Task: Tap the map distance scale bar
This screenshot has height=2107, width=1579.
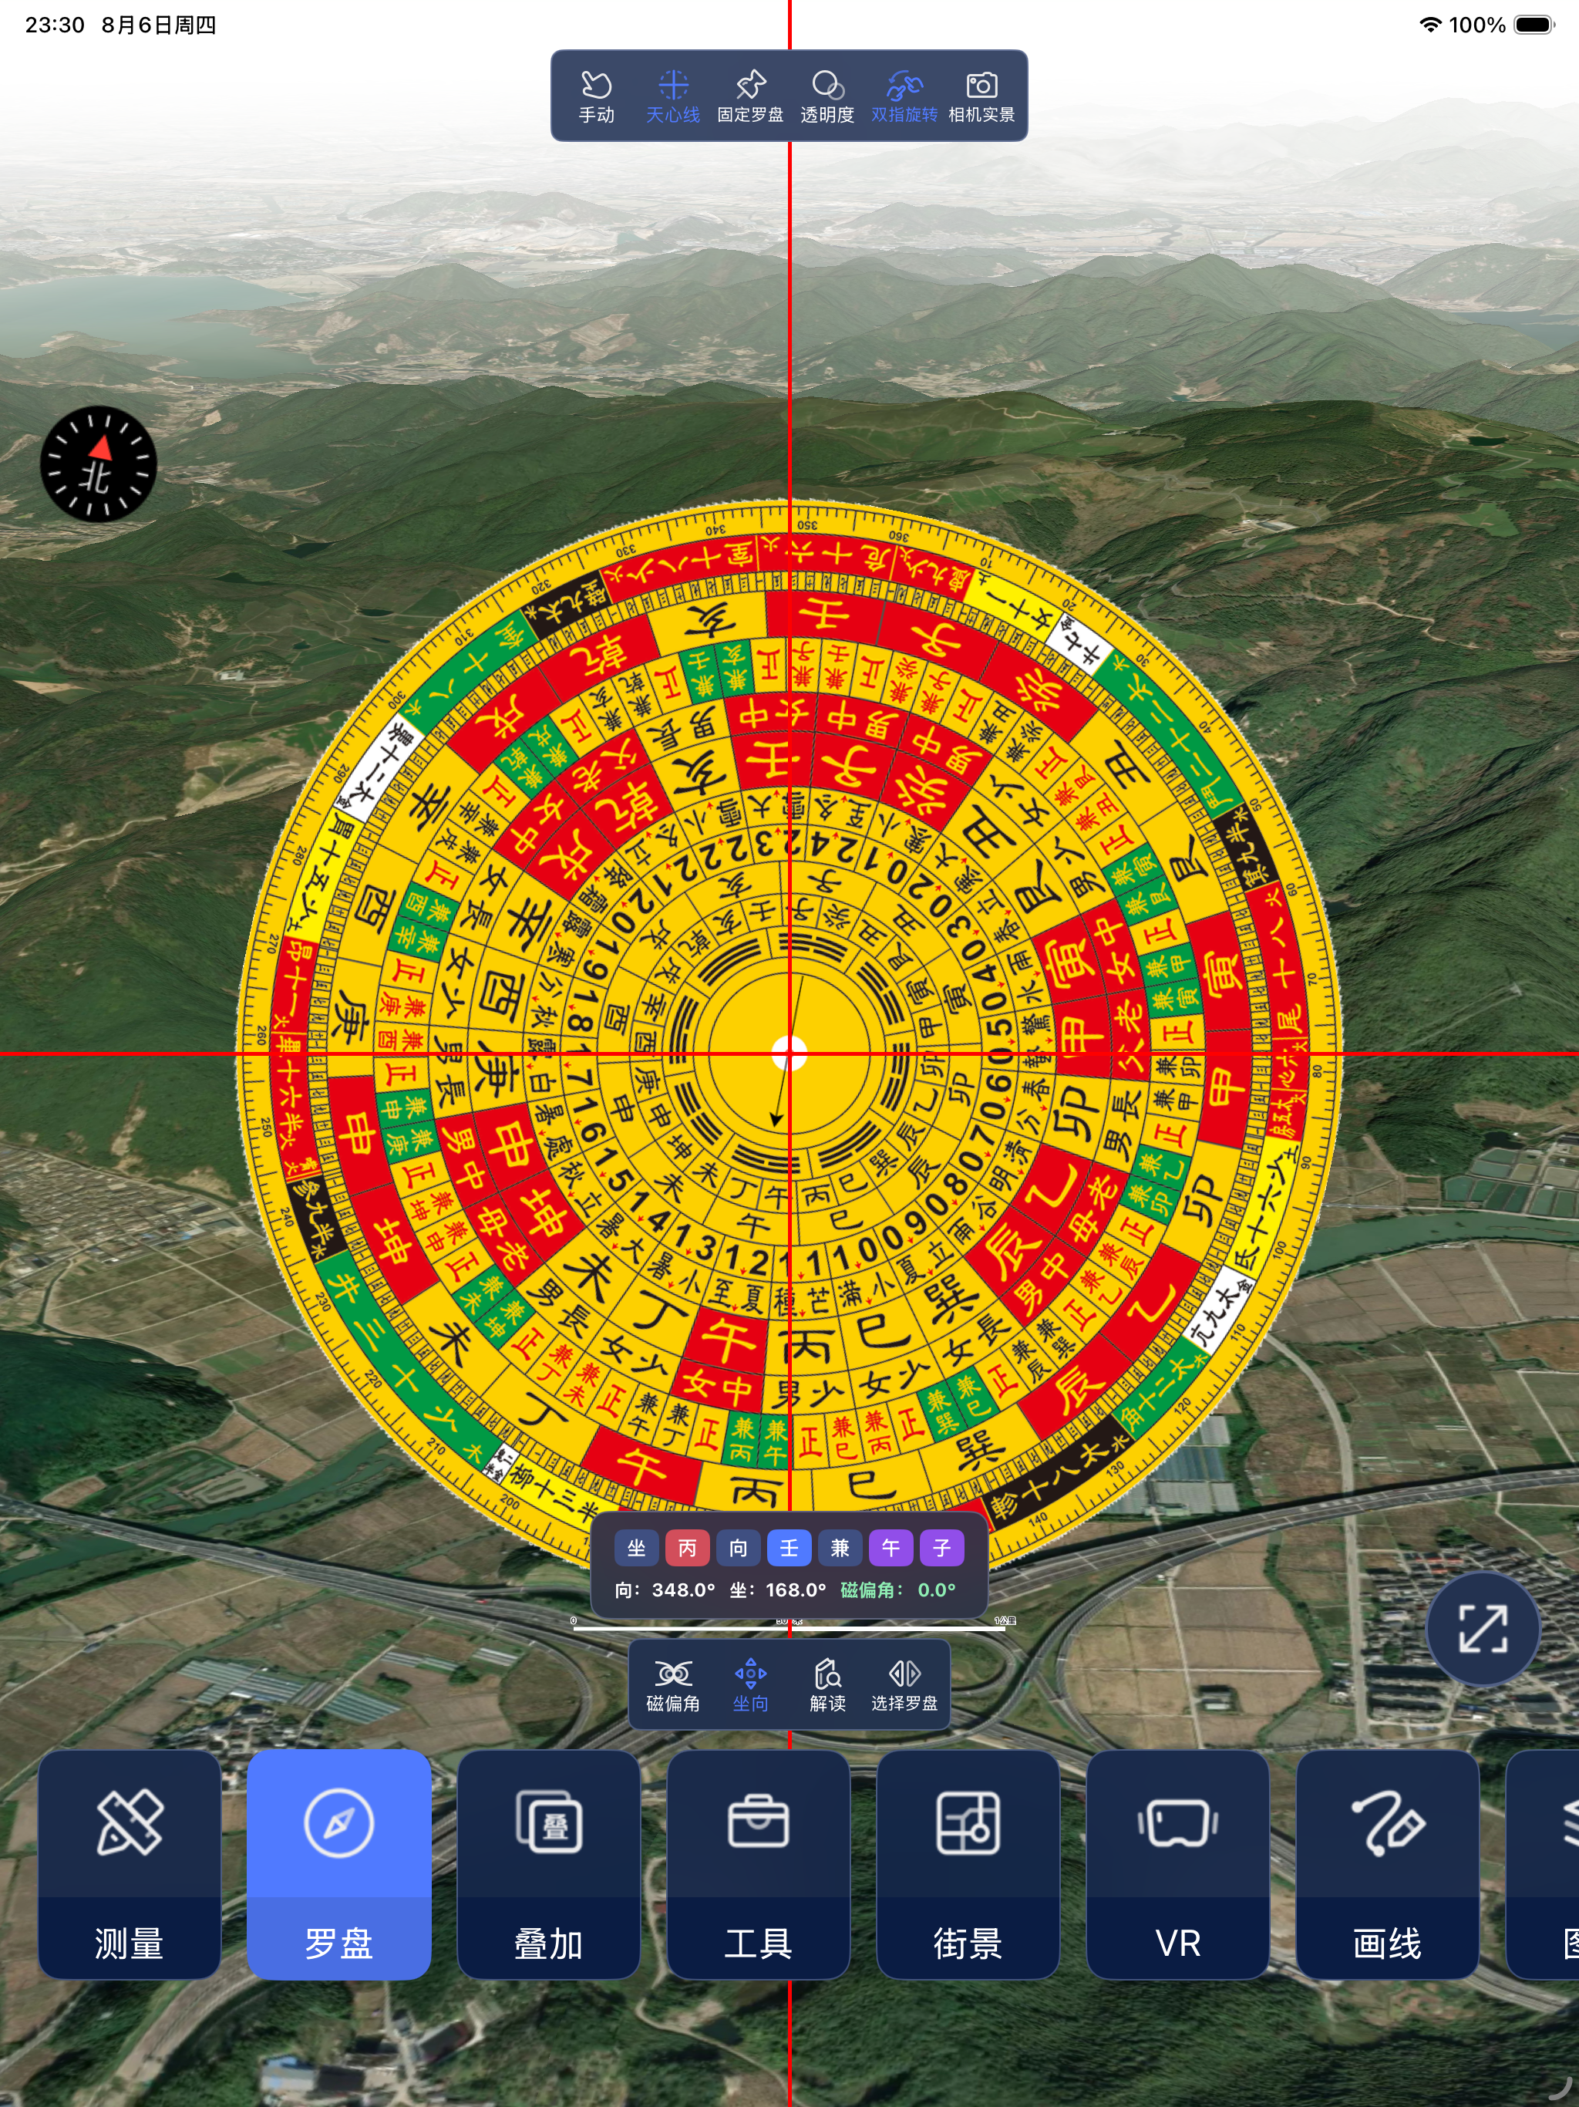Action: (x=789, y=1623)
